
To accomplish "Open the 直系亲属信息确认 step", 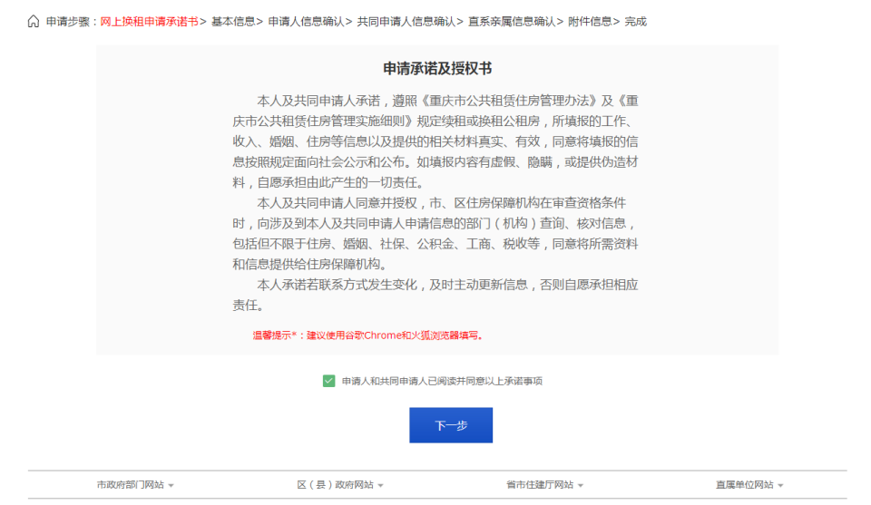I will point(512,22).
